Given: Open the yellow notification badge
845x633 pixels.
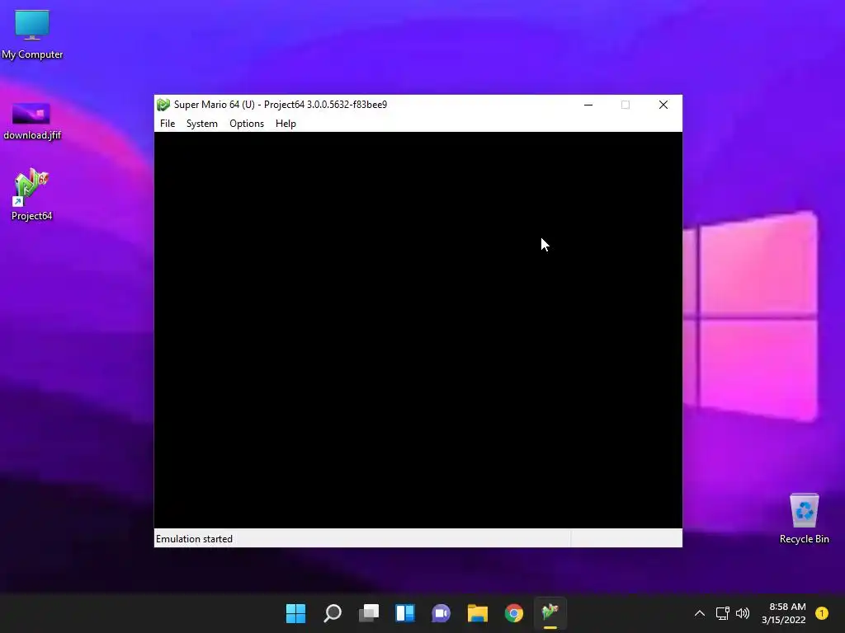Looking at the screenshot, I should pos(821,613).
